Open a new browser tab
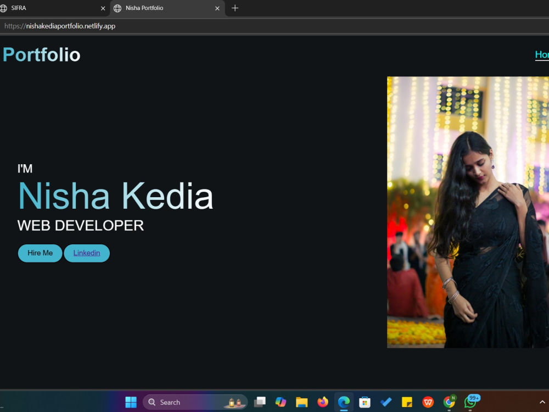Image resolution: width=549 pixels, height=412 pixels. pos(235,8)
